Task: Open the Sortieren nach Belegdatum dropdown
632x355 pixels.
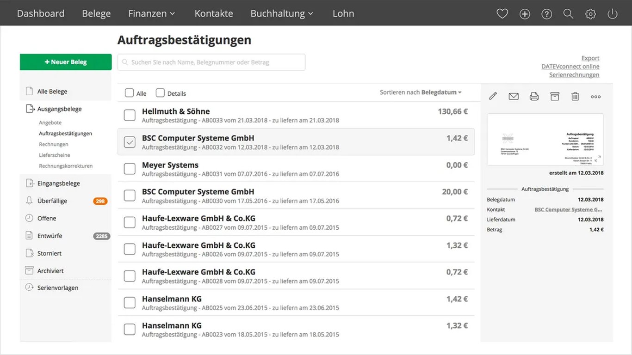Action: point(421,92)
